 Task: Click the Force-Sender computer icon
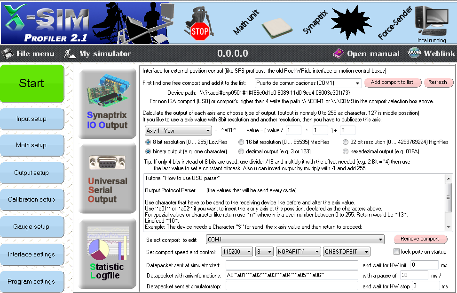(432, 21)
